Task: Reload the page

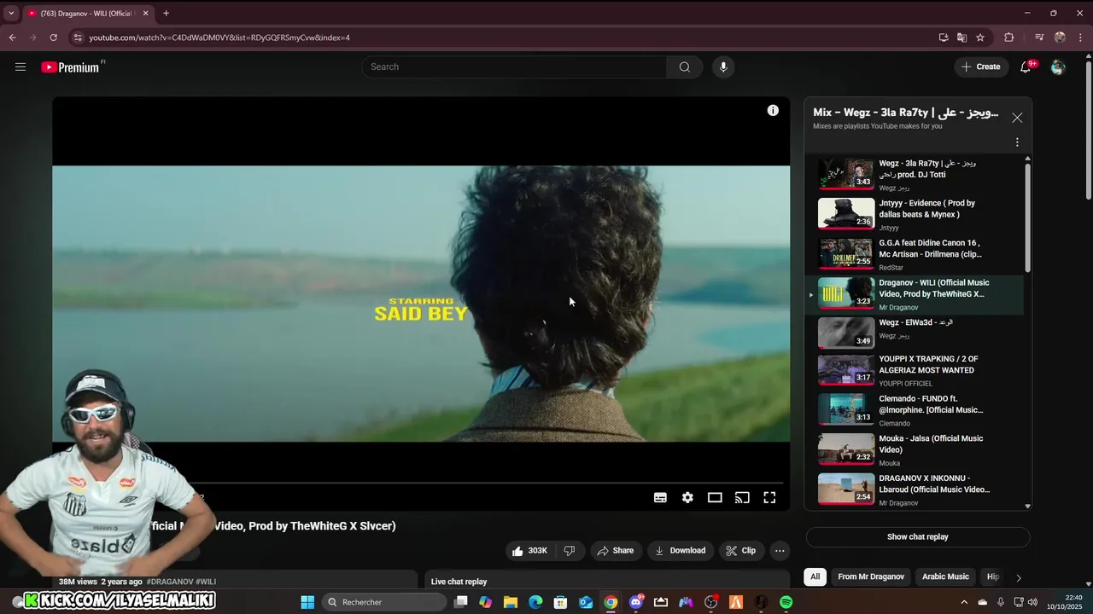Action: click(x=53, y=38)
